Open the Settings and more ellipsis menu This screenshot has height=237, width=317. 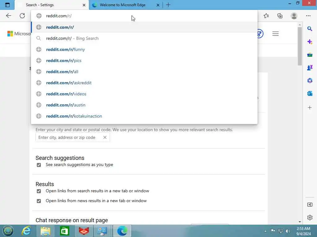(308, 16)
